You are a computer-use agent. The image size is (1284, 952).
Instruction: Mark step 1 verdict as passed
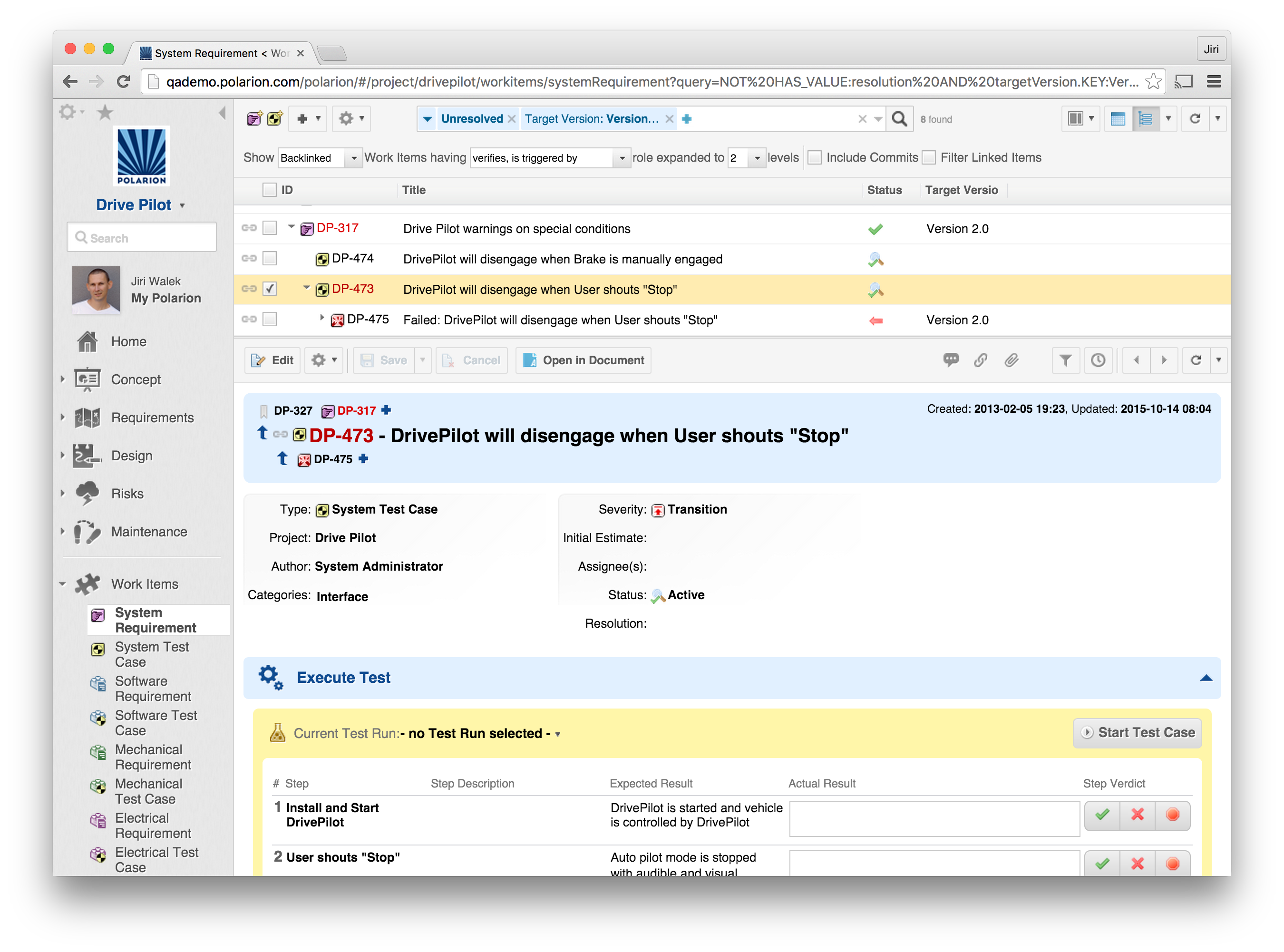[x=1101, y=816]
